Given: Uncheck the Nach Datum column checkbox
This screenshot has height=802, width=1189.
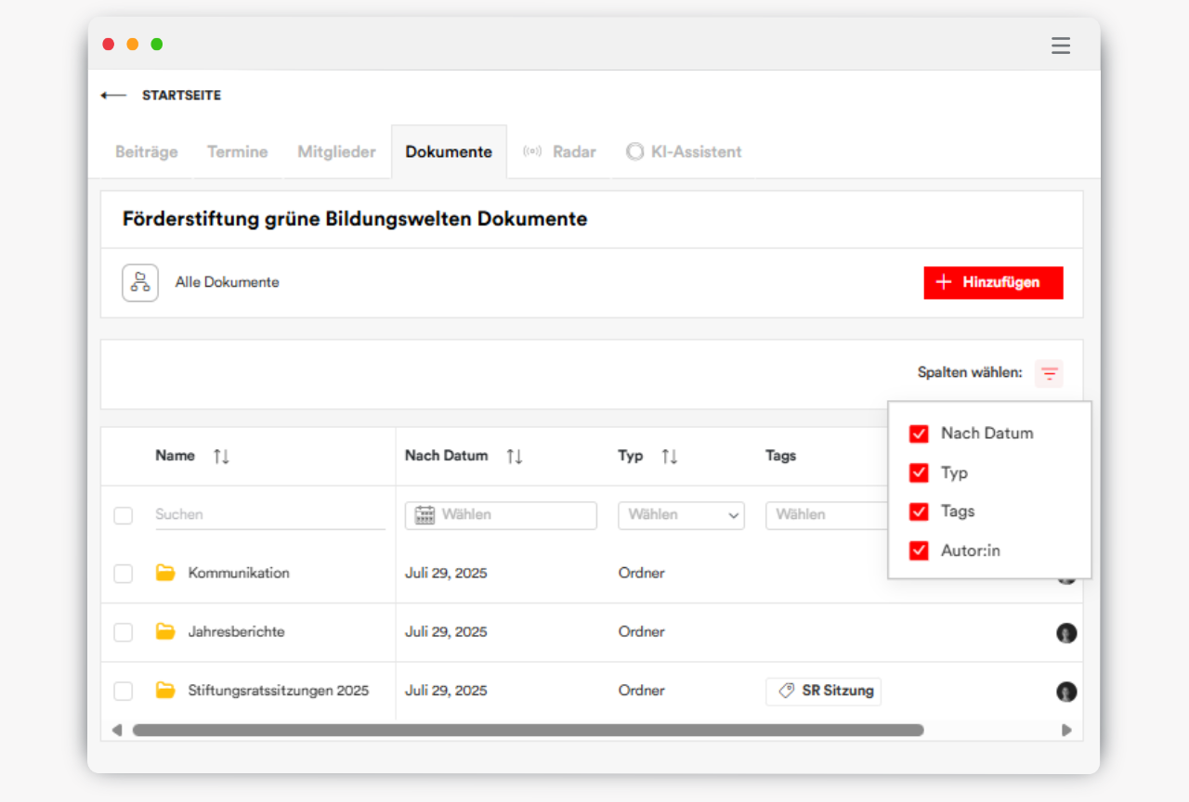Looking at the screenshot, I should tap(919, 433).
